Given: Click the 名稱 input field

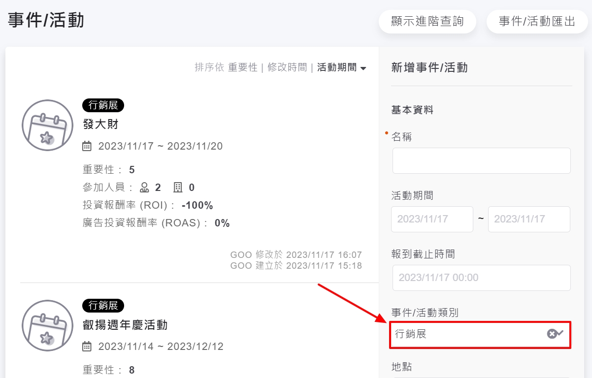Looking at the screenshot, I should tap(481, 160).
